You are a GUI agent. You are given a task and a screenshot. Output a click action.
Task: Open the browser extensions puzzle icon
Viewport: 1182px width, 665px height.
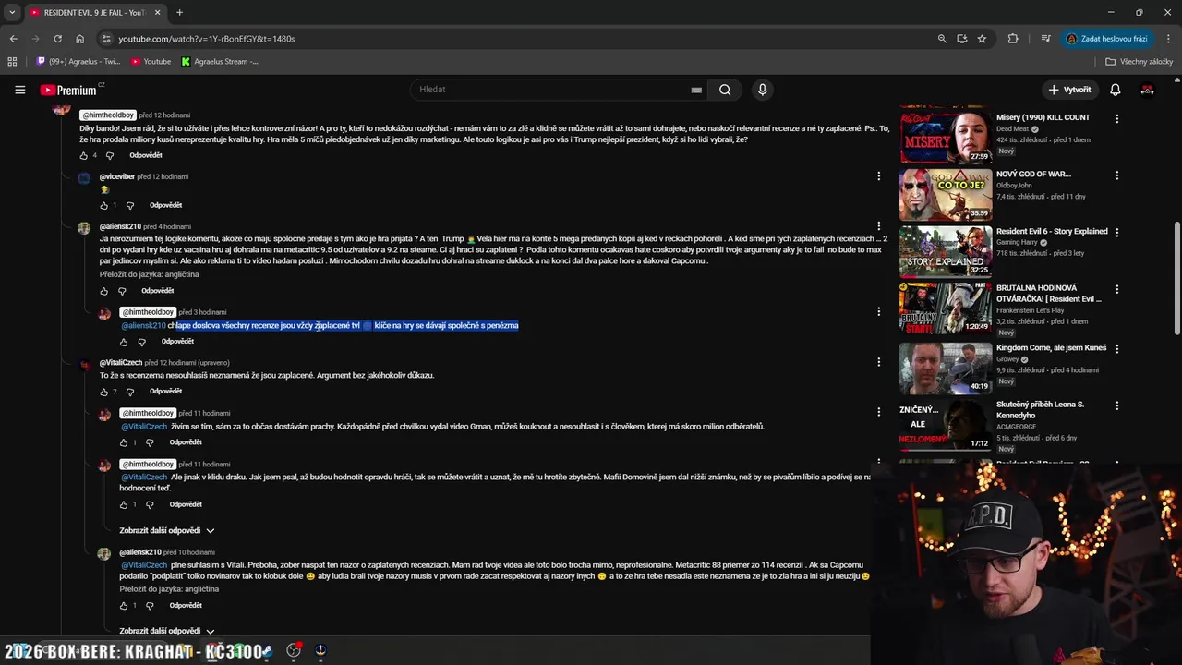(1013, 39)
